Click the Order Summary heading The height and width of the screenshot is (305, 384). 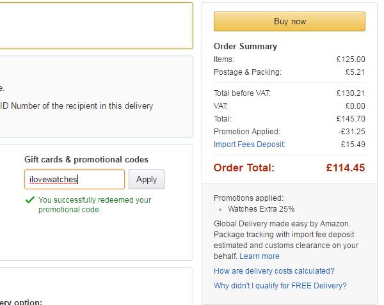coord(245,46)
